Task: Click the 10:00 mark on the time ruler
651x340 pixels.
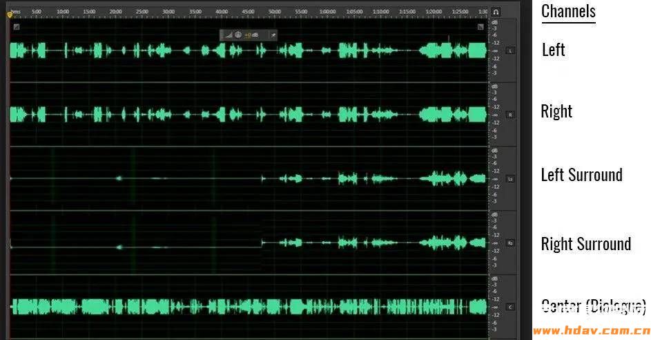Action: (63, 12)
